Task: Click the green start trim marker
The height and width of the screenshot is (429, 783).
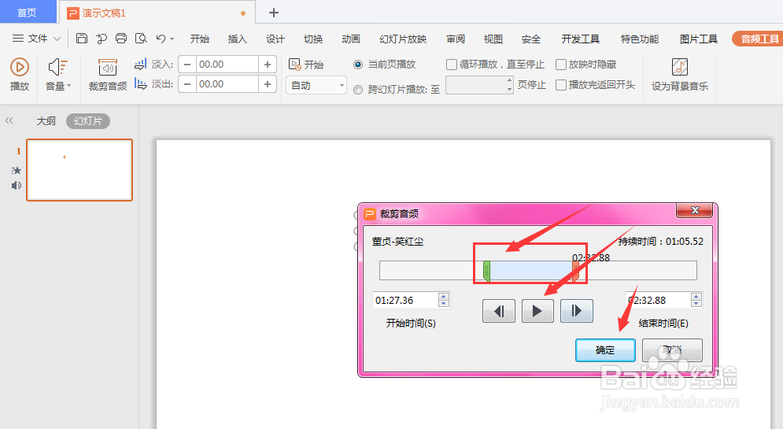Action: click(486, 271)
